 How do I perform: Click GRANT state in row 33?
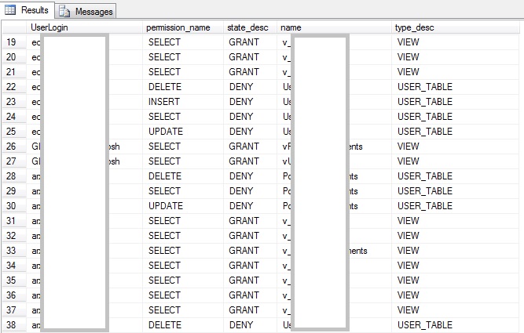click(244, 250)
